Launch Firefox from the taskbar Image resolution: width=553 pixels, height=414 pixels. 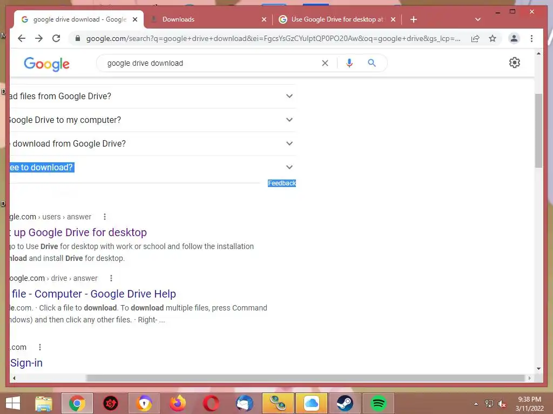click(x=177, y=403)
